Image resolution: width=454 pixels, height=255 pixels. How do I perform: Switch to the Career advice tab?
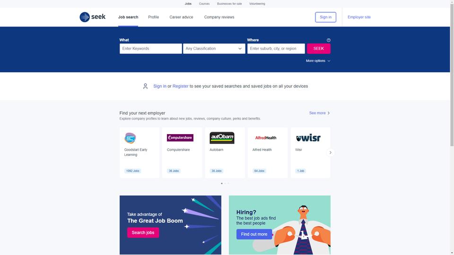(x=181, y=17)
